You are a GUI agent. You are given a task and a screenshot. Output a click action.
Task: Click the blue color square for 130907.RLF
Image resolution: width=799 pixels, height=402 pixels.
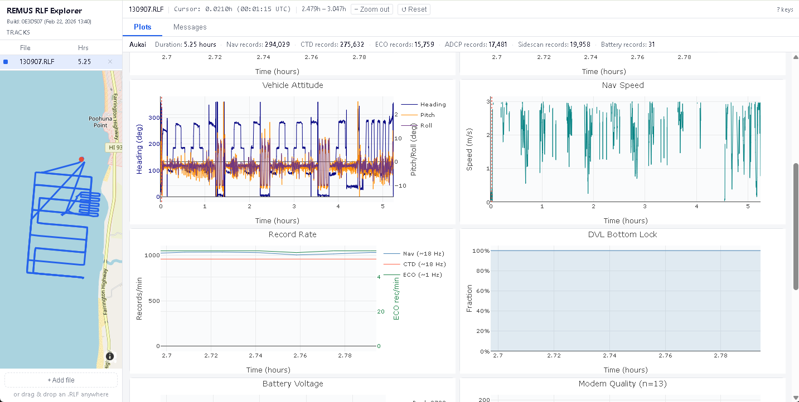(6, 62)
